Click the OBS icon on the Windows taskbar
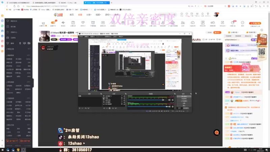Viewport: 270px width, 152px height. pos(23,150)
